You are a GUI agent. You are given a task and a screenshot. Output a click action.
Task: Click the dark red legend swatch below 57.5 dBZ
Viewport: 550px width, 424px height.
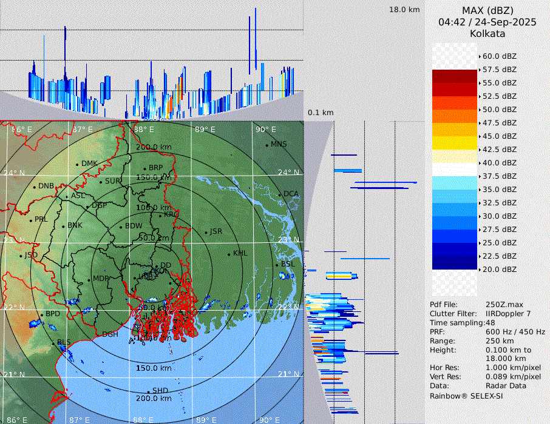pyautogui.click(x=455, y=76)
